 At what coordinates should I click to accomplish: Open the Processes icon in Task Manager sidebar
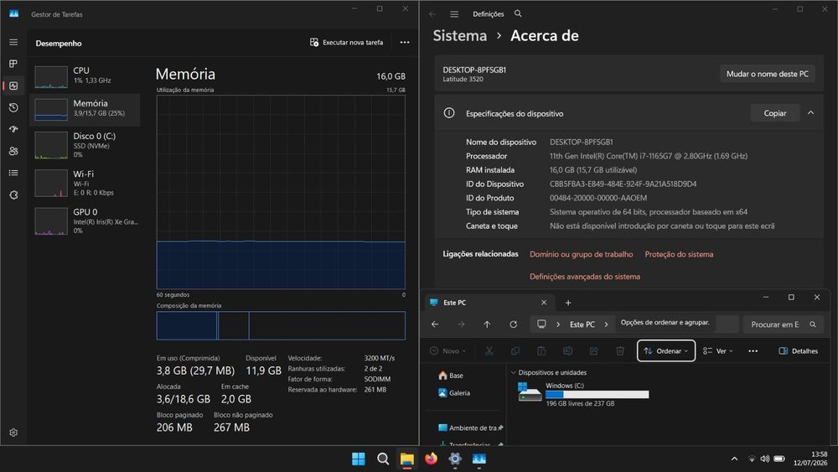13,64
